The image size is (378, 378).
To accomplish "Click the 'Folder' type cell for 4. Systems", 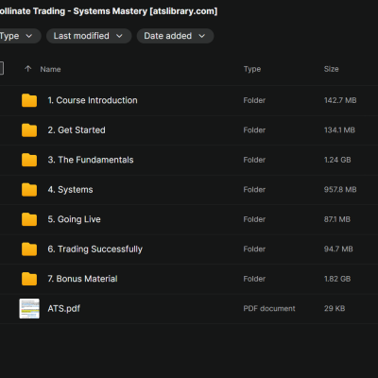I will [254, 190].
